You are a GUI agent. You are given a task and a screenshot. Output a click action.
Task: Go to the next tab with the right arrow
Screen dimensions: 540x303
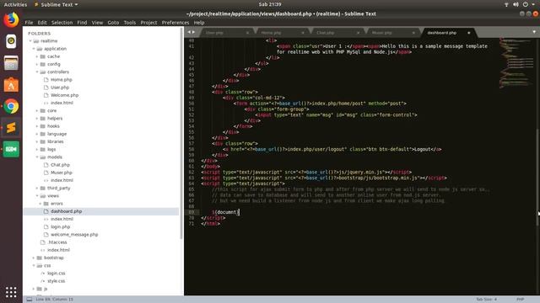click(193, 32)
